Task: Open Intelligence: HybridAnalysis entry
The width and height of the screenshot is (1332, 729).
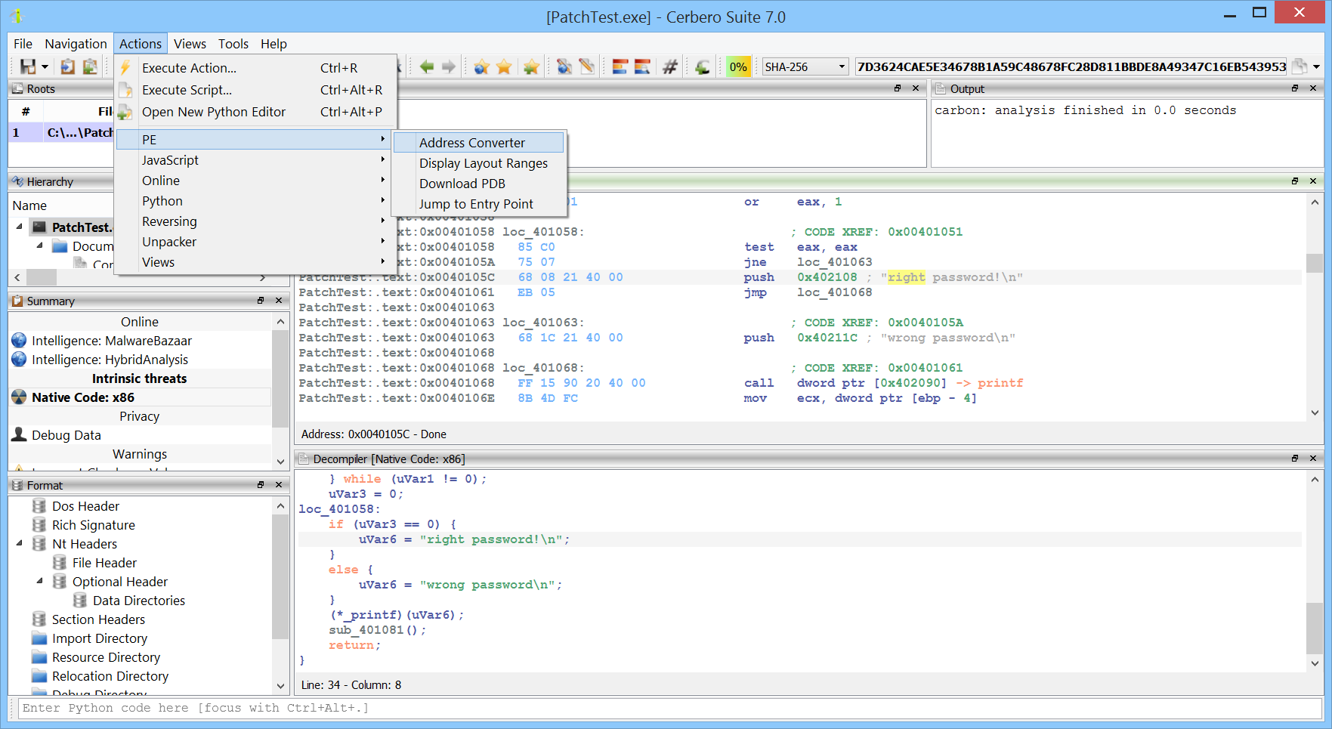Action: (110, 360)
